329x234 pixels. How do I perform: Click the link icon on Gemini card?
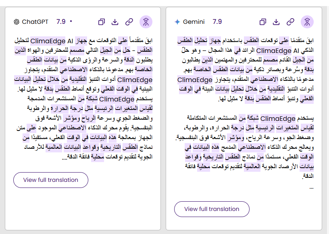click(x=290, y=22)
